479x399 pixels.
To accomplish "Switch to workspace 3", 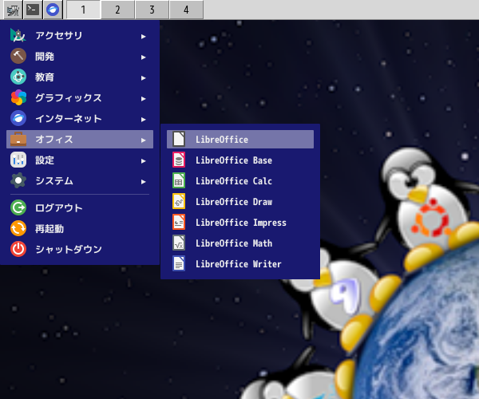I will coord(152,10).
